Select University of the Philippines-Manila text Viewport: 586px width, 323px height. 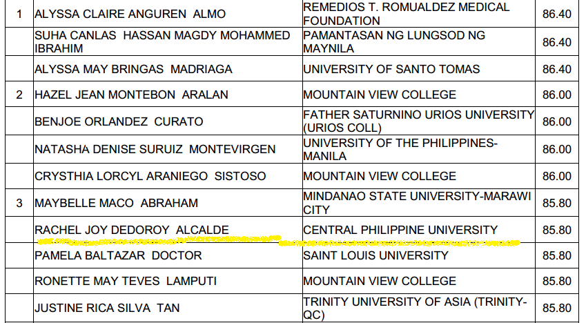tap(400, 149)
